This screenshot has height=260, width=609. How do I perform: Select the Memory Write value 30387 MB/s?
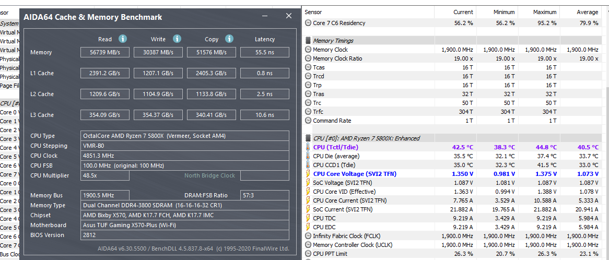(158, 52)
